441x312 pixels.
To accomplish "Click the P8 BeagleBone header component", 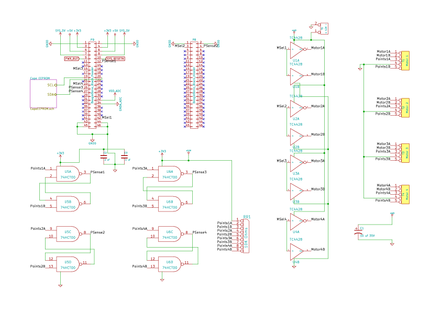I will [194, 85].
